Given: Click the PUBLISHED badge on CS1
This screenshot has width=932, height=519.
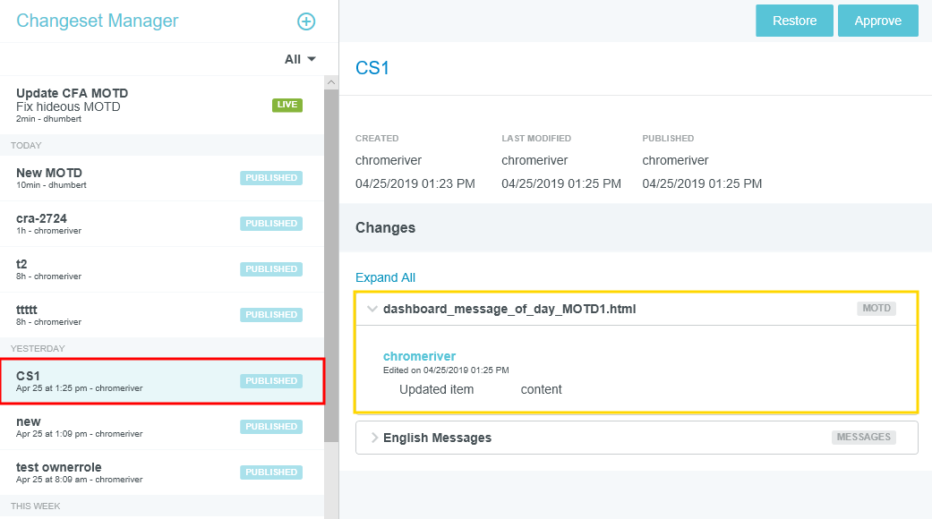Looking at the screenshot, I should [271, 381].
